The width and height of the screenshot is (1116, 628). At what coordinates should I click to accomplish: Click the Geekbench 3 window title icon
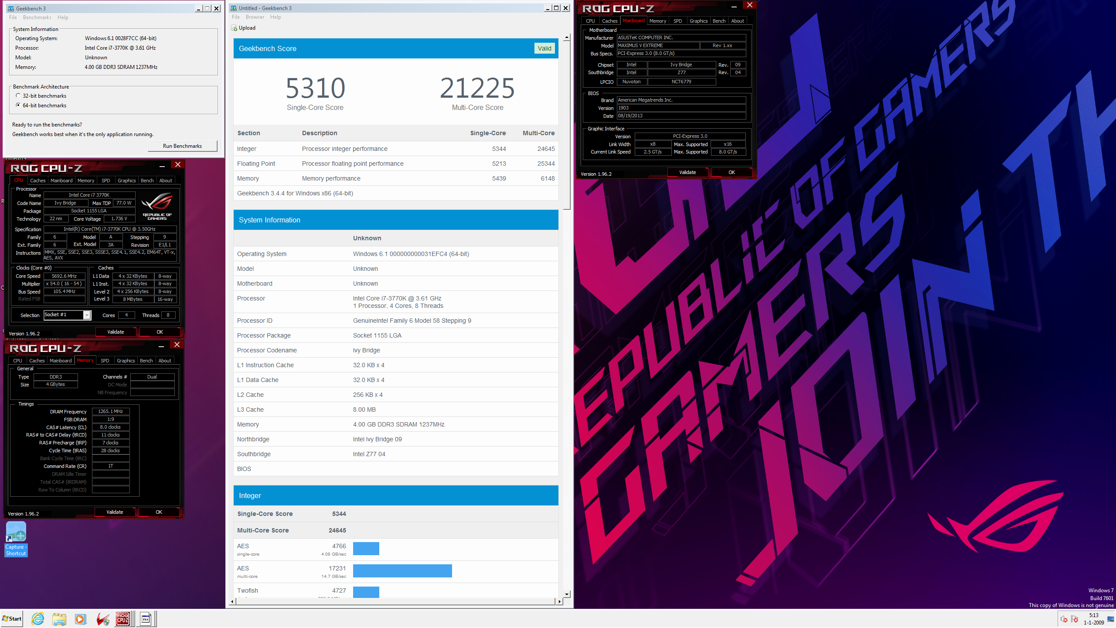pyautogui.click(x=11, y=8)
